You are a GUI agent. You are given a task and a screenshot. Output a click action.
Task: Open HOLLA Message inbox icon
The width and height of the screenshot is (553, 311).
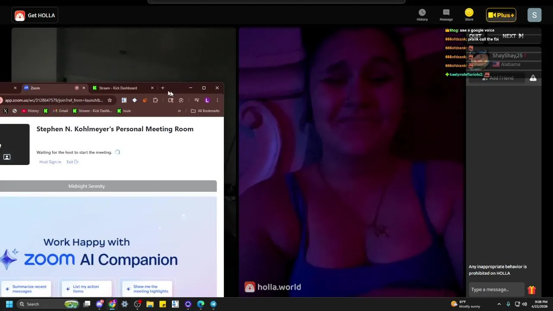click(x=446, y=15)
